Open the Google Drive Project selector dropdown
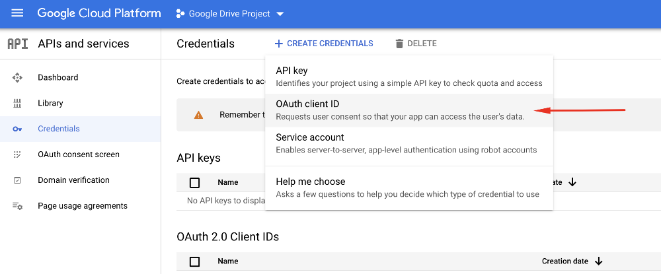 (x=230, y=13)
